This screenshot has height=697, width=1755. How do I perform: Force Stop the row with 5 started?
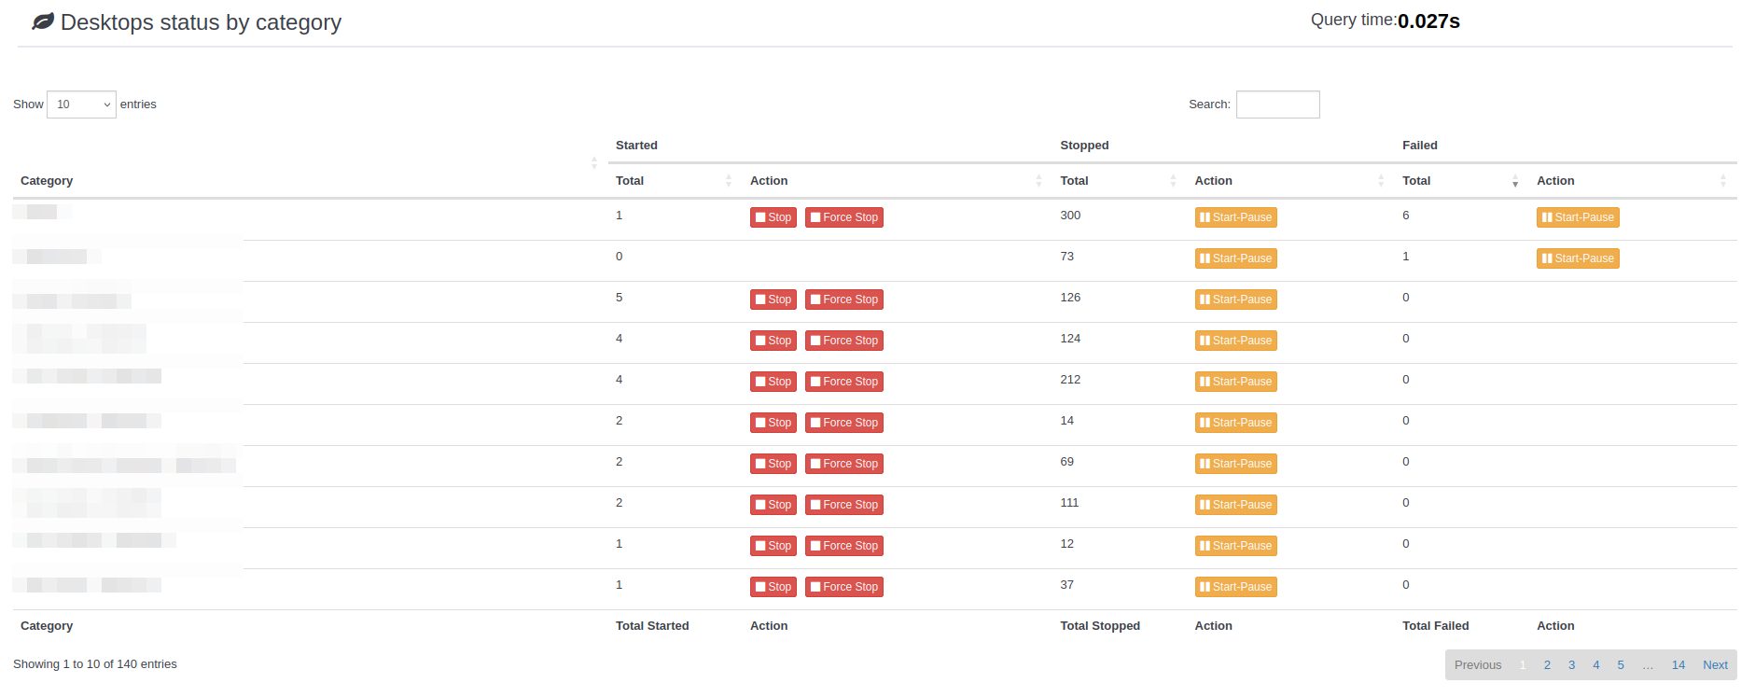pos(843,300)
